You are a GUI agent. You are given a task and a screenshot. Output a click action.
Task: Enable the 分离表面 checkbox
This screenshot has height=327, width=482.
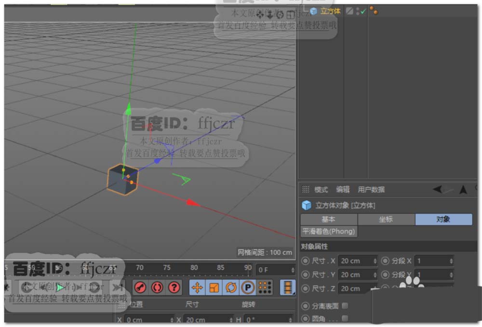pos(345,306)
